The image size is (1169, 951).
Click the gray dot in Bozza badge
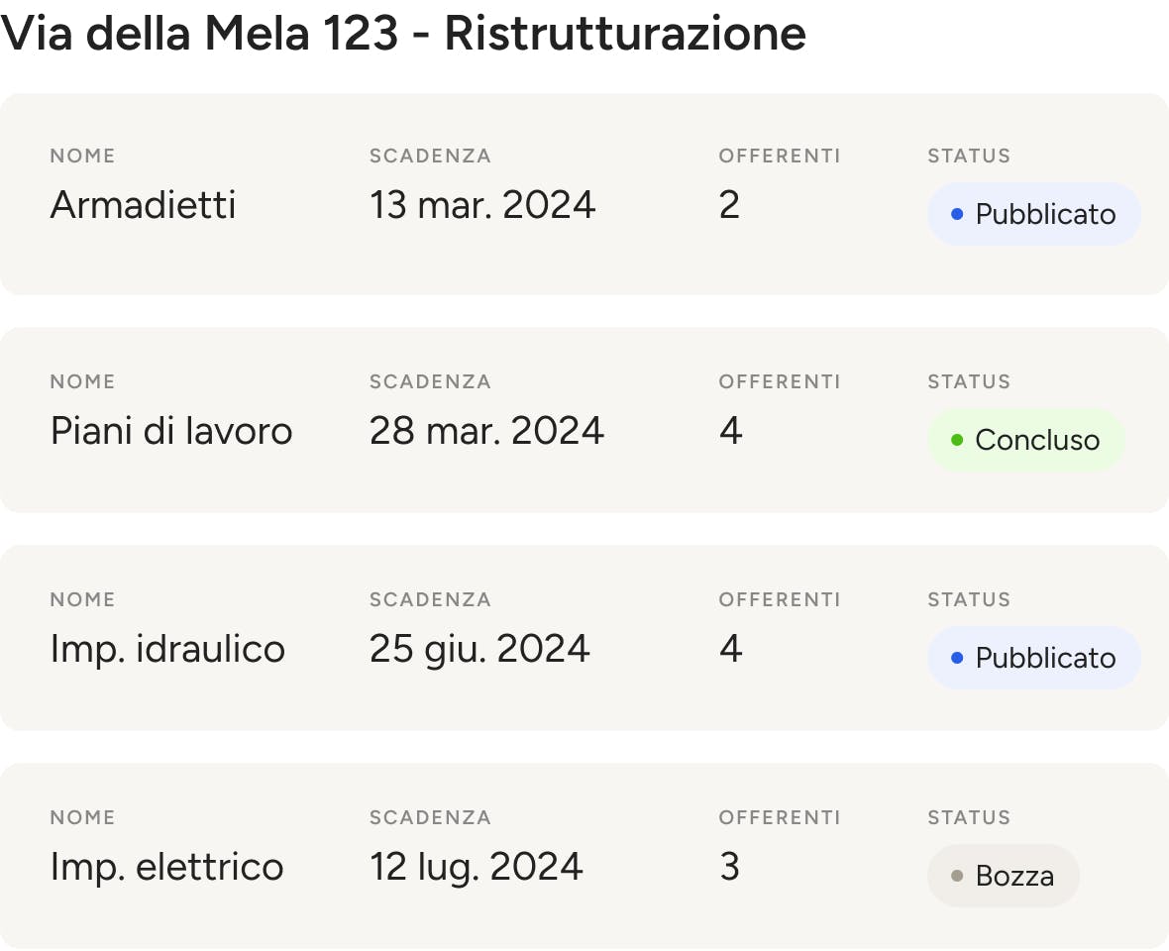click(x=957, y=876)
